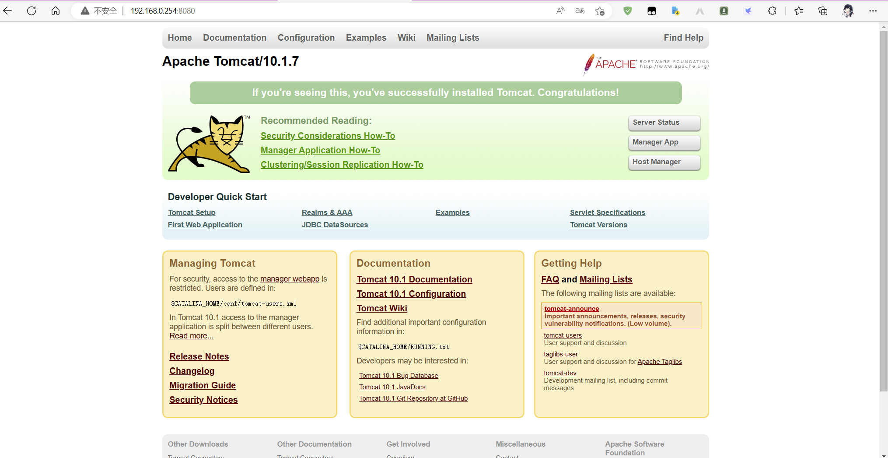Follow the manager webapp link
The width and height of the screenshot is (888, 458).
[x=290, y=279]
